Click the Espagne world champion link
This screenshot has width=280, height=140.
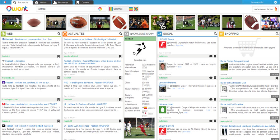pos(152,108)
